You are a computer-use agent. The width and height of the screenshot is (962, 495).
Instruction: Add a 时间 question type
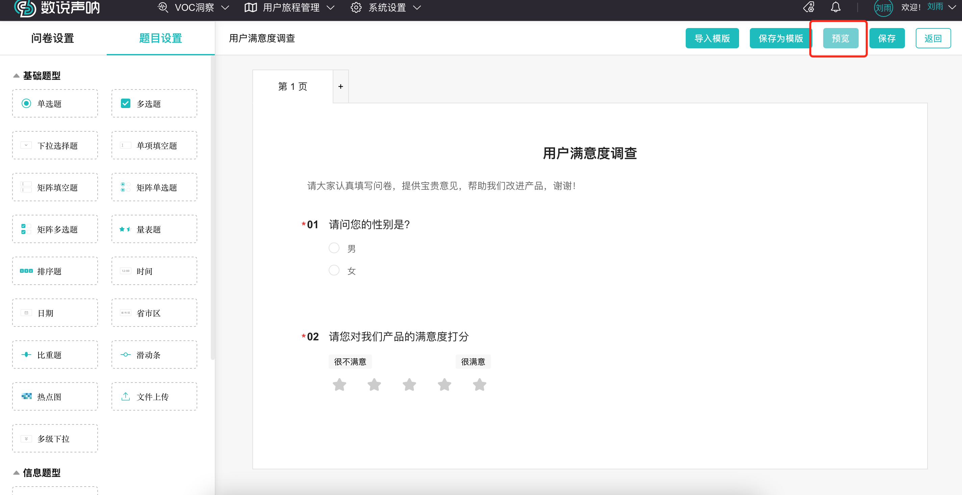click(x=154, y=271)
